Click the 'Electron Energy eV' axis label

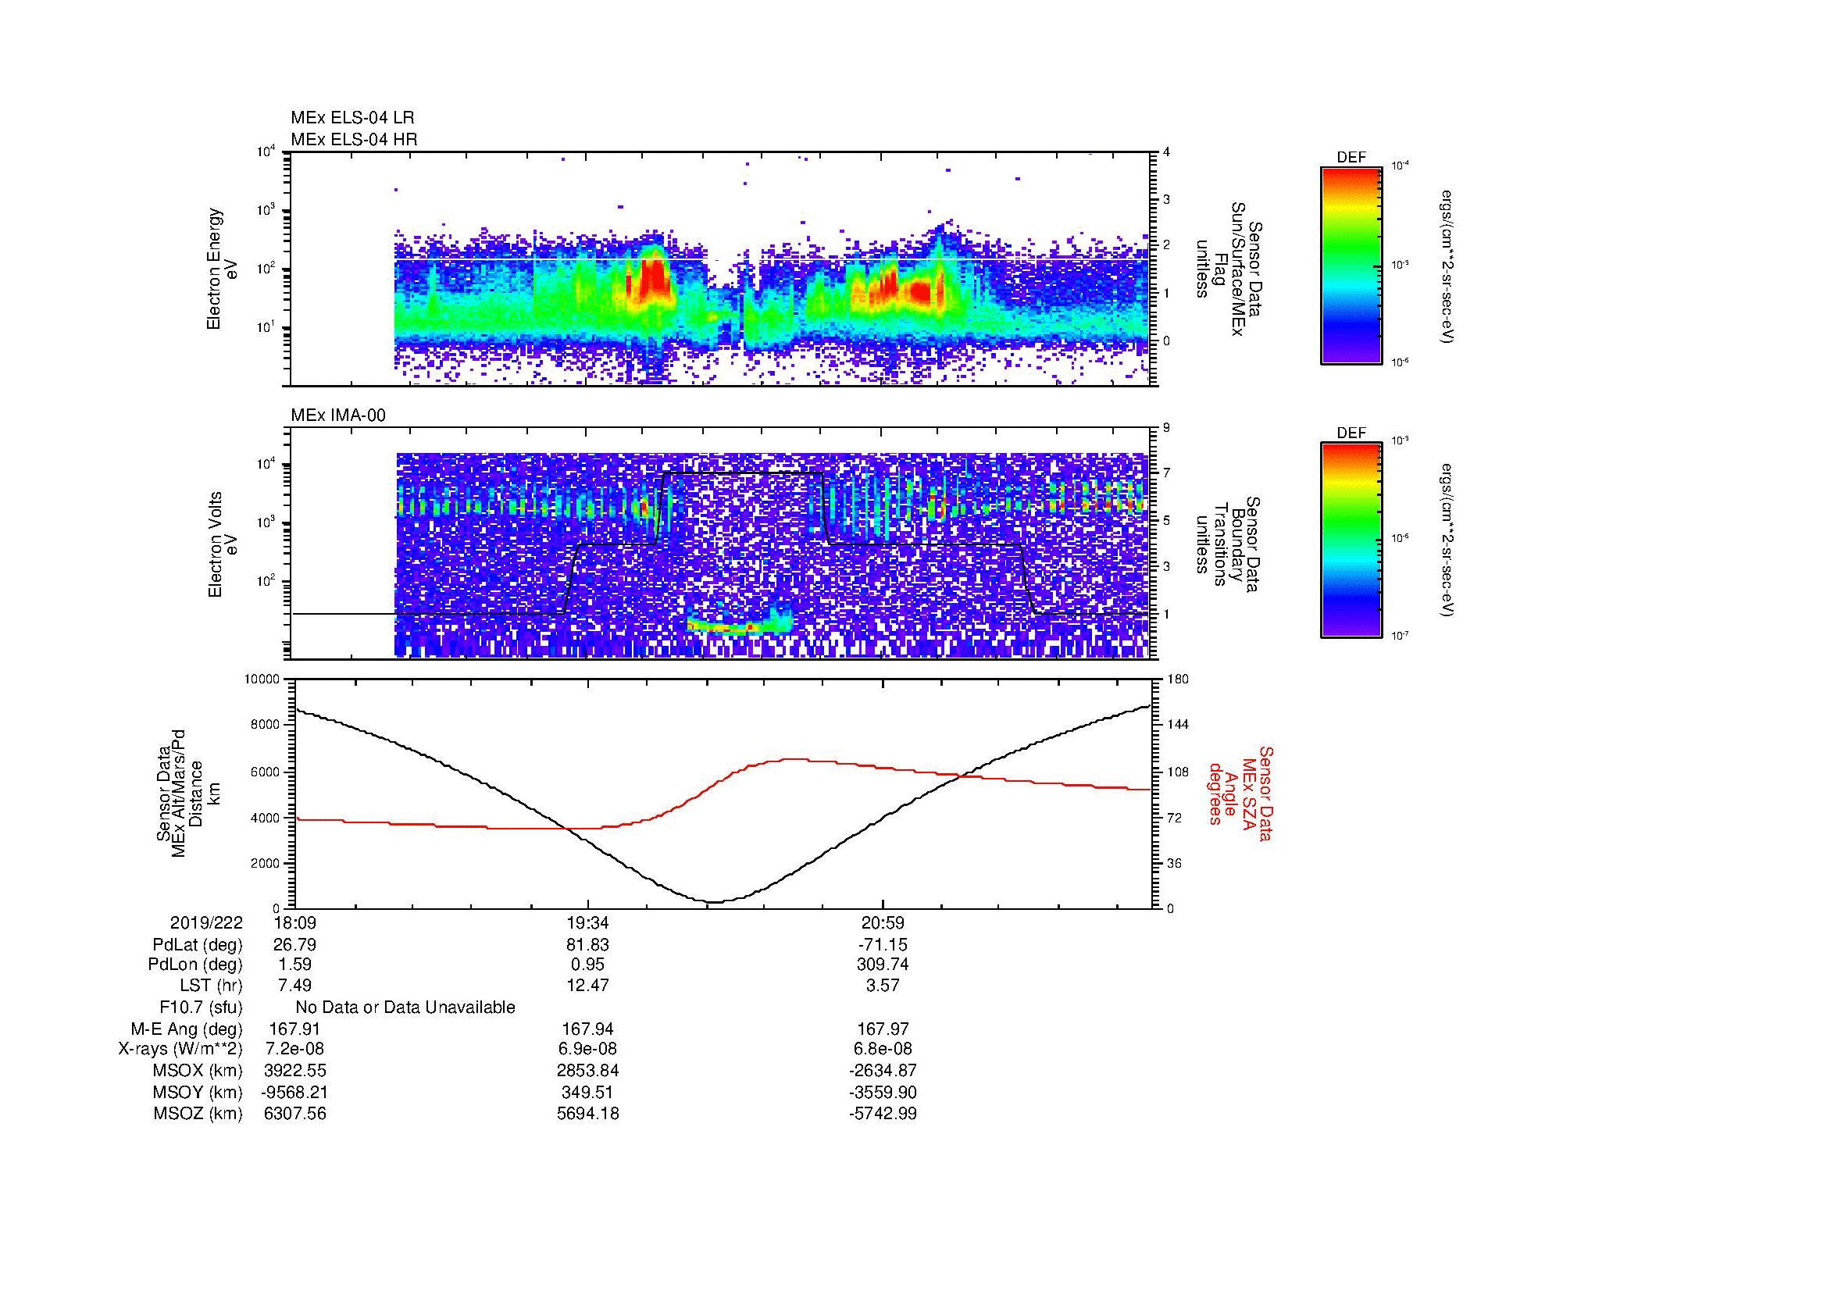(222, 269)
